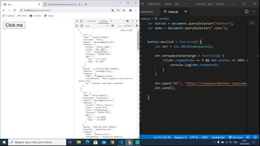Click Go Live in status bar
This screenshot has width=260, height=146.
click(x=236, y=137)
